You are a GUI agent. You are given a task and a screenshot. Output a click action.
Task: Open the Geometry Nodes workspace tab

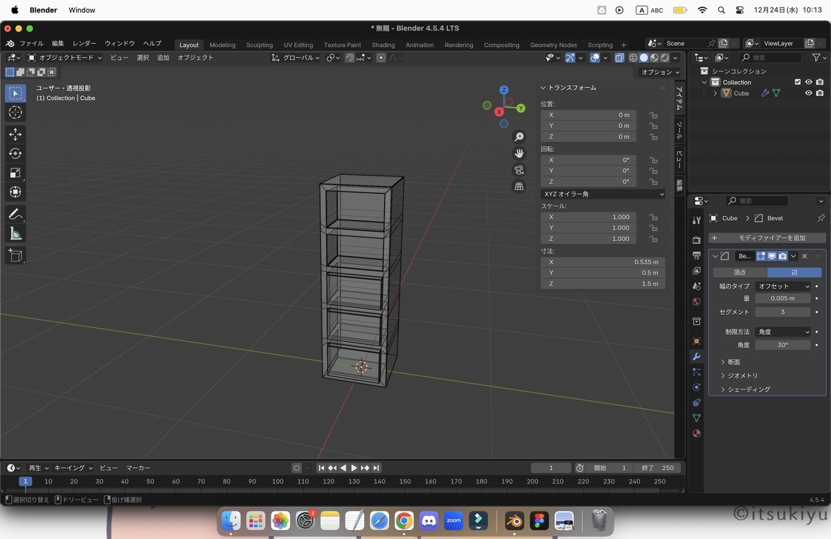(553, 45)
